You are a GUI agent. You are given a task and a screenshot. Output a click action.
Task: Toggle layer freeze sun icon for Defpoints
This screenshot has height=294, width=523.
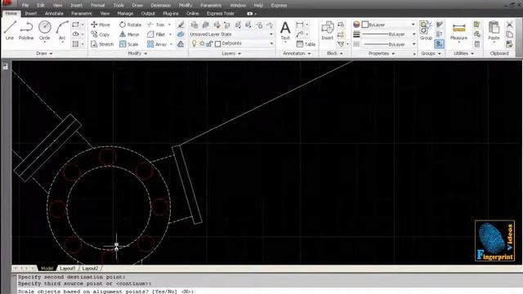202,43
